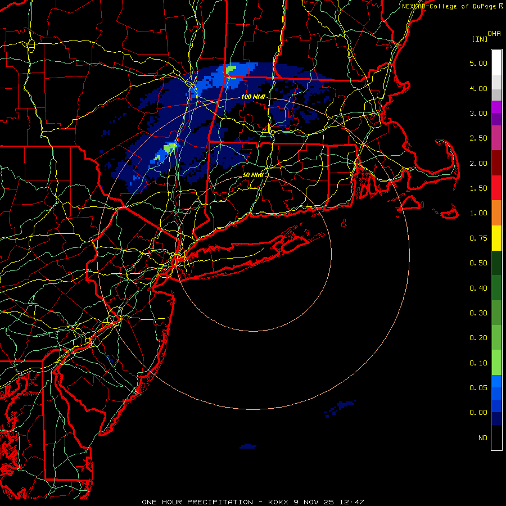506x506 pixels.
Task: Click the 0.40 legend value
Action: (478, 288)
